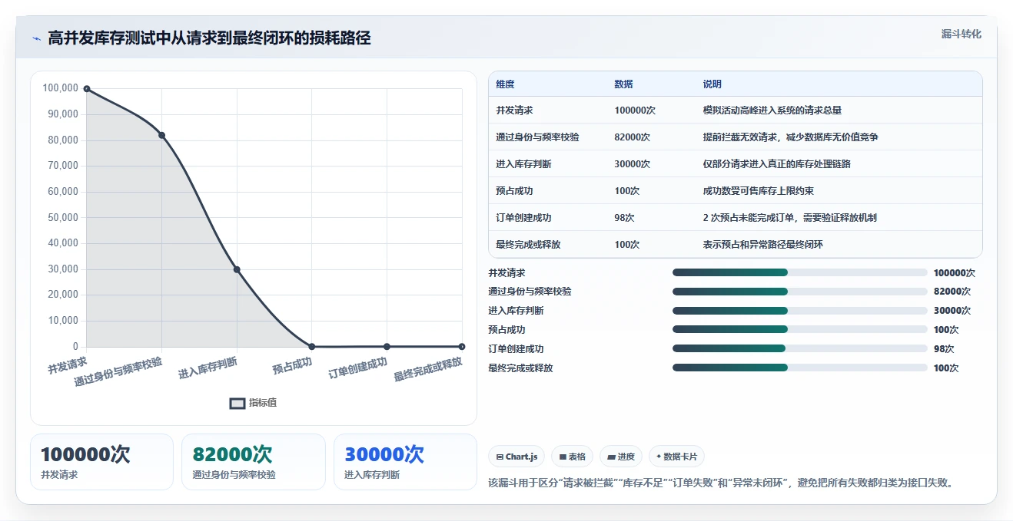Screen dimensions: 1013x521
Task: Click the 维度 column header
Action: coord(505,84)
